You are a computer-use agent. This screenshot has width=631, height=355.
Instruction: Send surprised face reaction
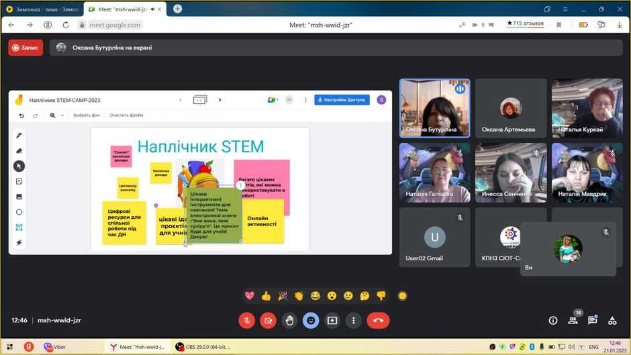(x=332, y=296)
